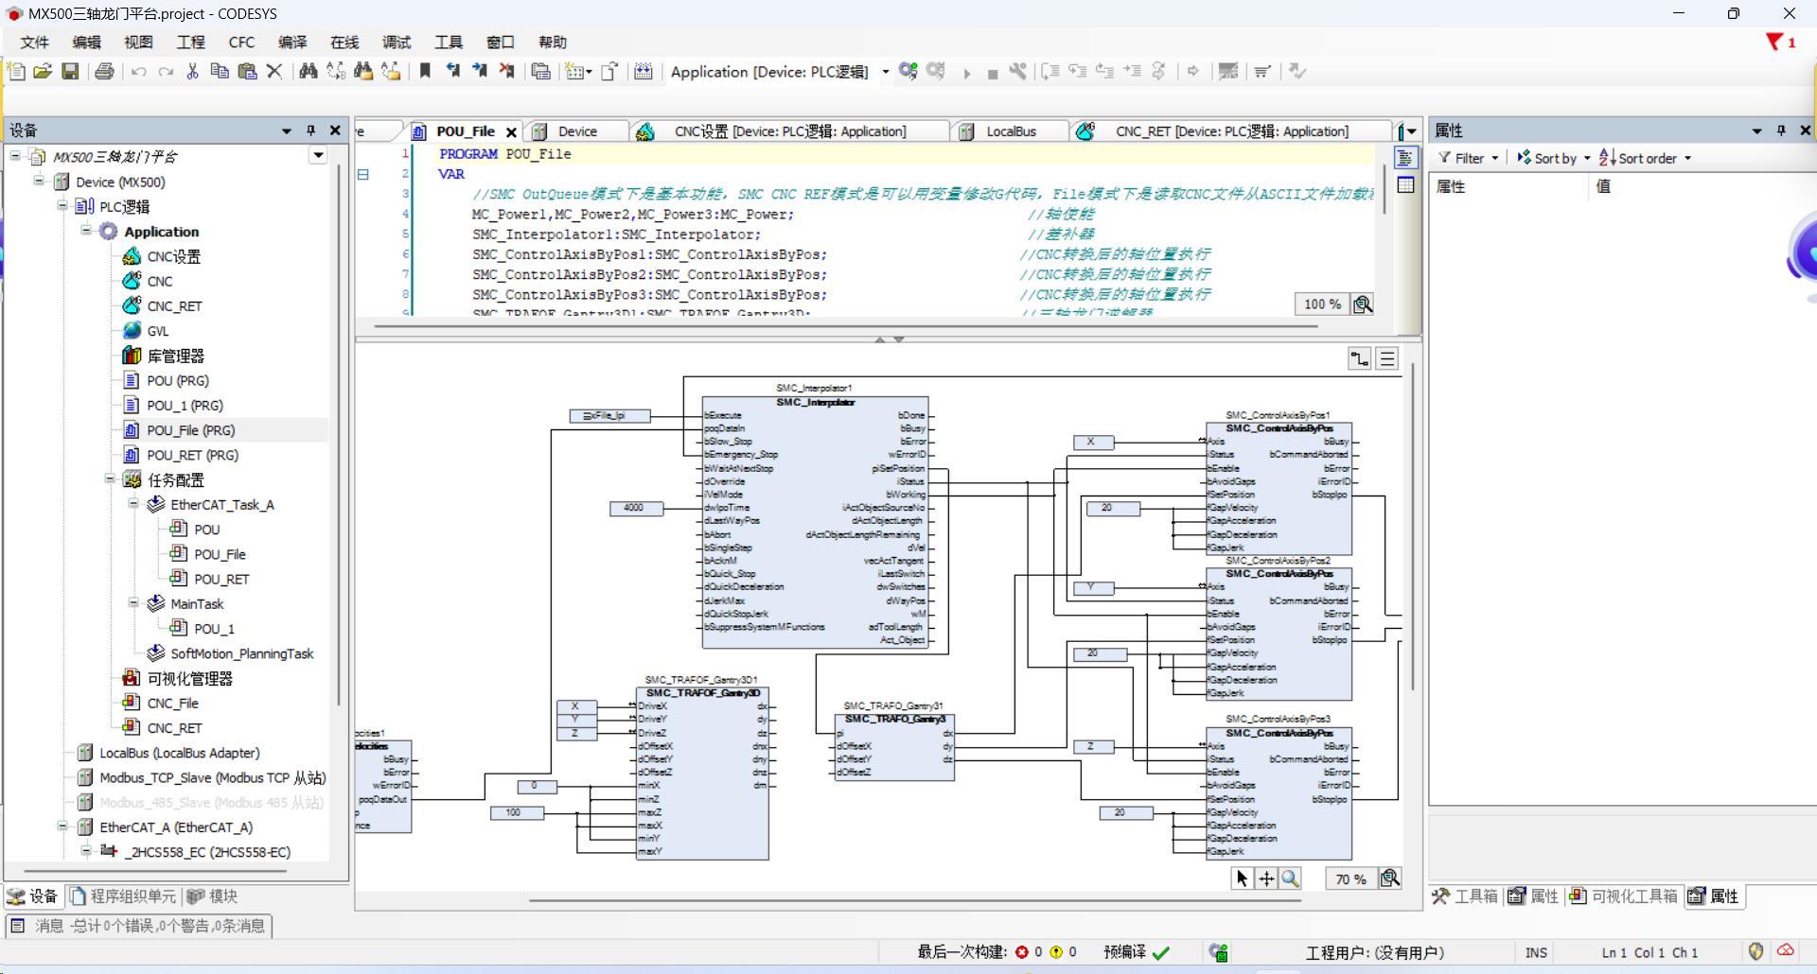1817x974 pixels.
Task: Click the Save project icon
Action: pyautogui.click(x=70, y=72)
